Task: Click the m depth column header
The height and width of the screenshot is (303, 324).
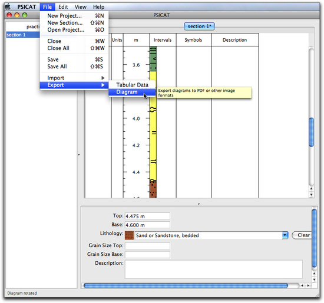Action: (x=136, y=40)
